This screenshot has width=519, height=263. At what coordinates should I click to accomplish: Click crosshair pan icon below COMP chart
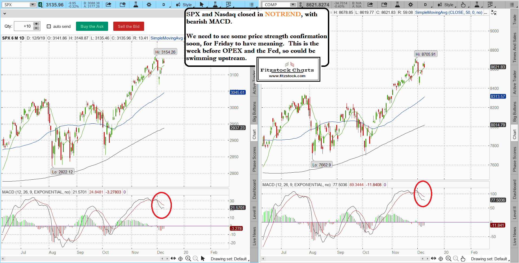[x=441, y=259]
